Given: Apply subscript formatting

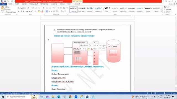Looking at the screenshot, I should point(30,11).
